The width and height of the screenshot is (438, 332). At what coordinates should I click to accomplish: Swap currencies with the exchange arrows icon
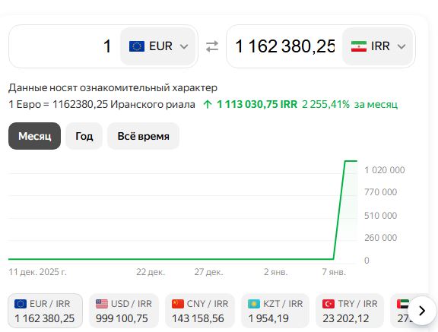click(x=212, y=46)
